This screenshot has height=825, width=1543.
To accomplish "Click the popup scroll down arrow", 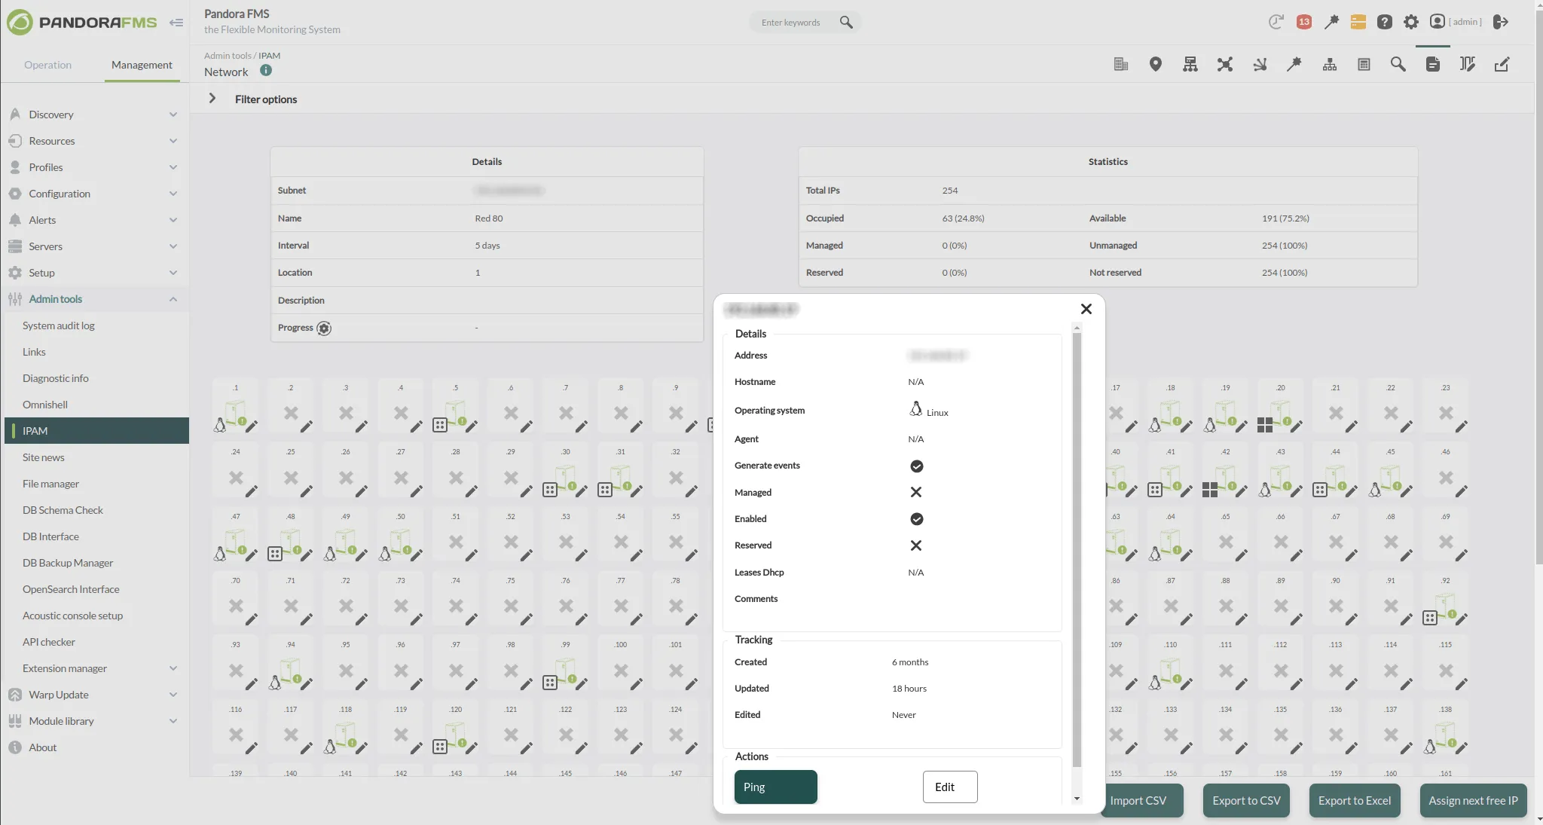I will (x=1077, y=798).
